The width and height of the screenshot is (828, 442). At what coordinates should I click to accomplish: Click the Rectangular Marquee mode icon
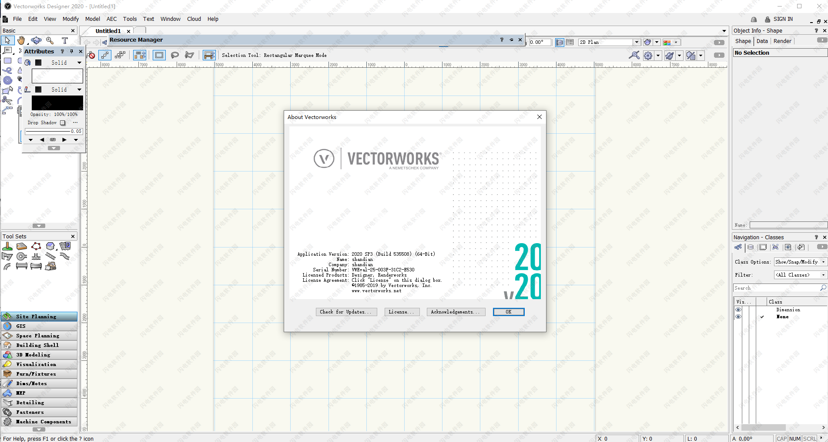click(159, 55)
